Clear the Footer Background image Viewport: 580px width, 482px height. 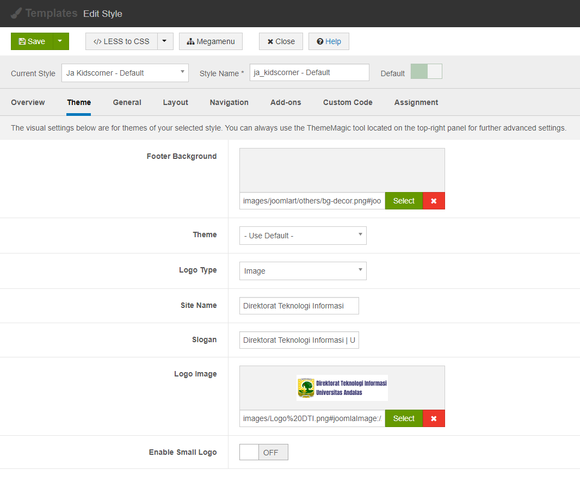point(434,201)
